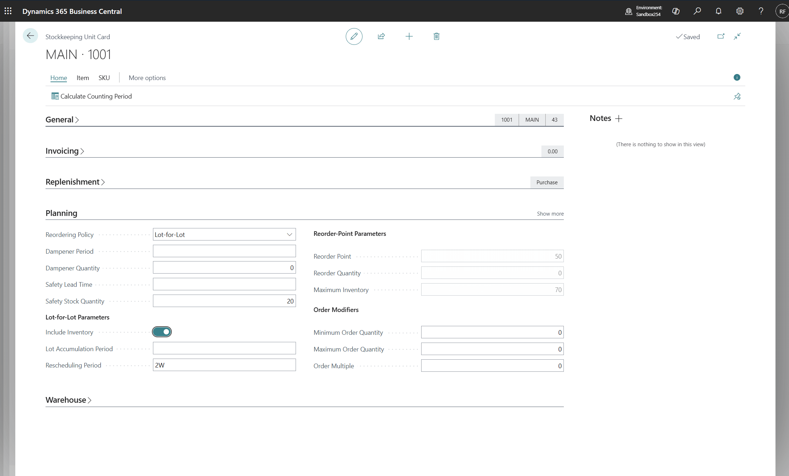Open Reordering Policy dropdown
The height and width of the screenshot is (476, 789).
[224, 234]
